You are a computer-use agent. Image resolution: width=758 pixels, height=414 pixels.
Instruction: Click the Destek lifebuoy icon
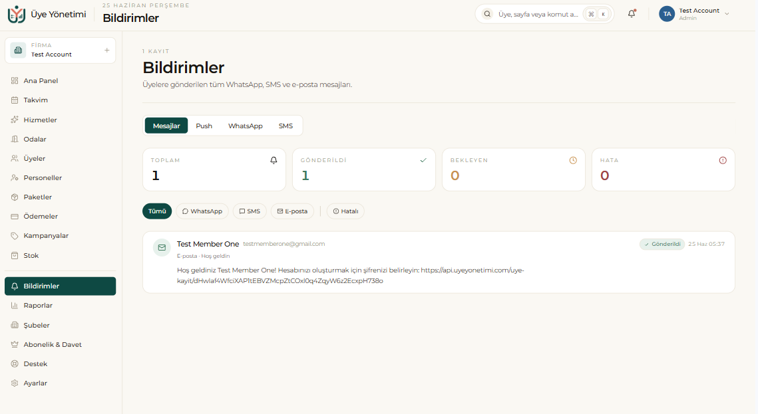click(x=15, y=363)
